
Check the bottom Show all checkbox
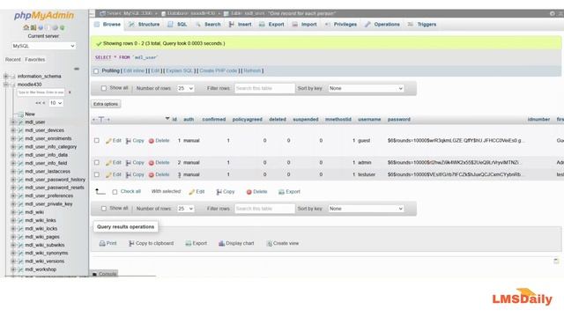[x=104, y=209]
